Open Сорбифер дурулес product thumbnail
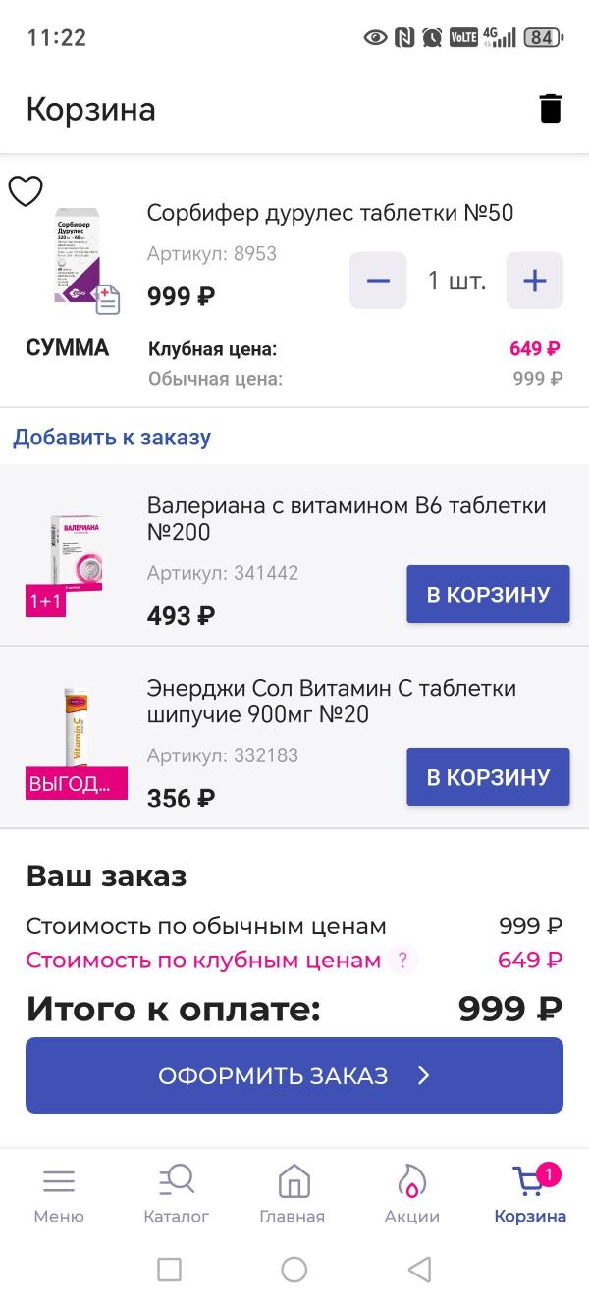Screen dimensions: 589x1300 click(x=79, y=257)
